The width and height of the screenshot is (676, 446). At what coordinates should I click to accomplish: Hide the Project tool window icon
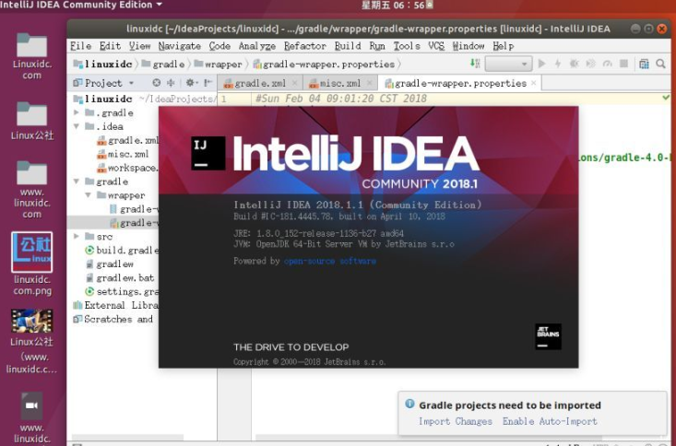pos(208,83)
